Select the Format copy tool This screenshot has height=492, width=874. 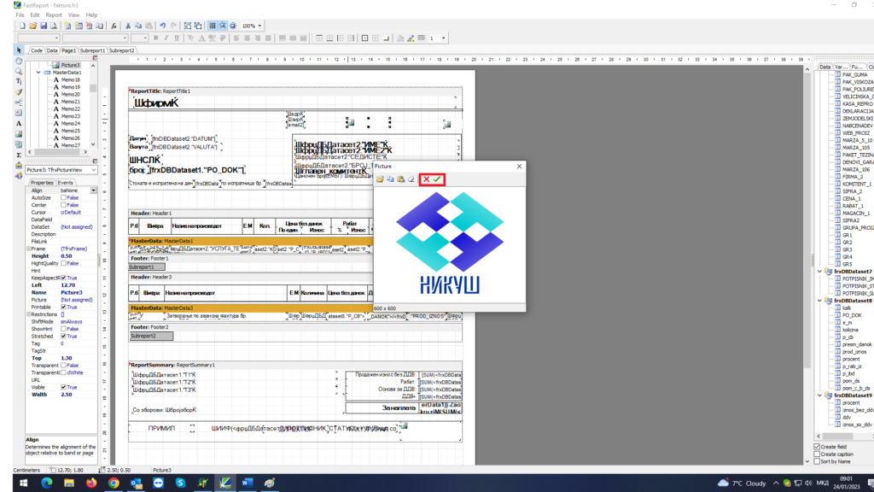coord(19,92)
